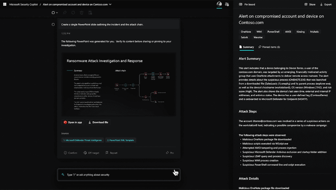Open dropdown arrow next to select-all checkbox
This screenshot has width=336, height=190.
point(57,13)
